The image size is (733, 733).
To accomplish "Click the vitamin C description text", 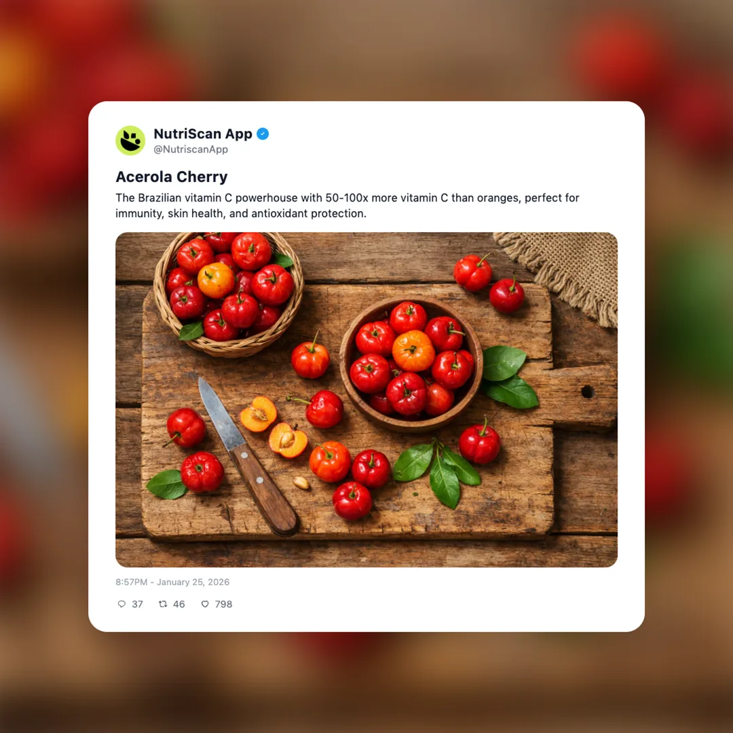I will (x=347, y=206).
